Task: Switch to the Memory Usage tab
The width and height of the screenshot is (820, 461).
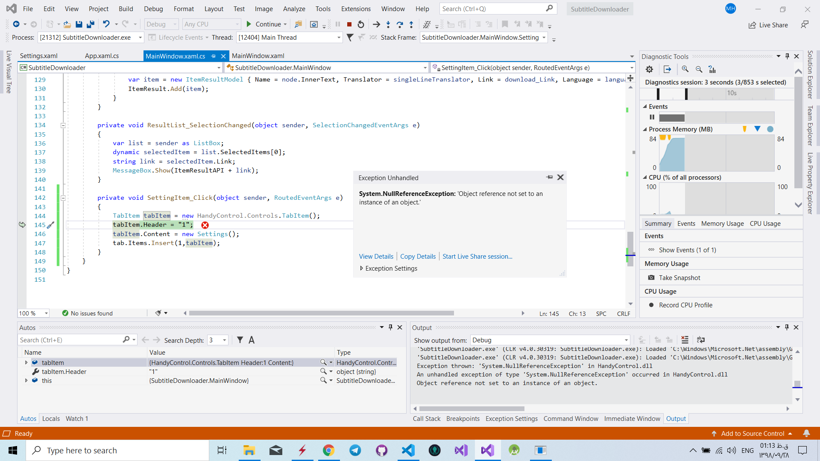Action: 722,223
